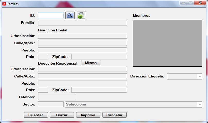Click inside the Miembros list panel
The image size is (208, 123).
click(167, 43)
